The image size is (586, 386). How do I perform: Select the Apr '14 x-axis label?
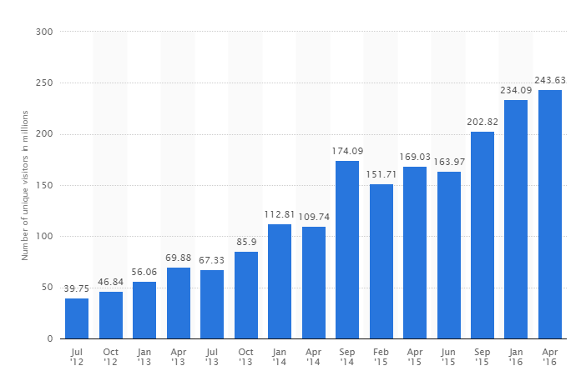(314, 358)
